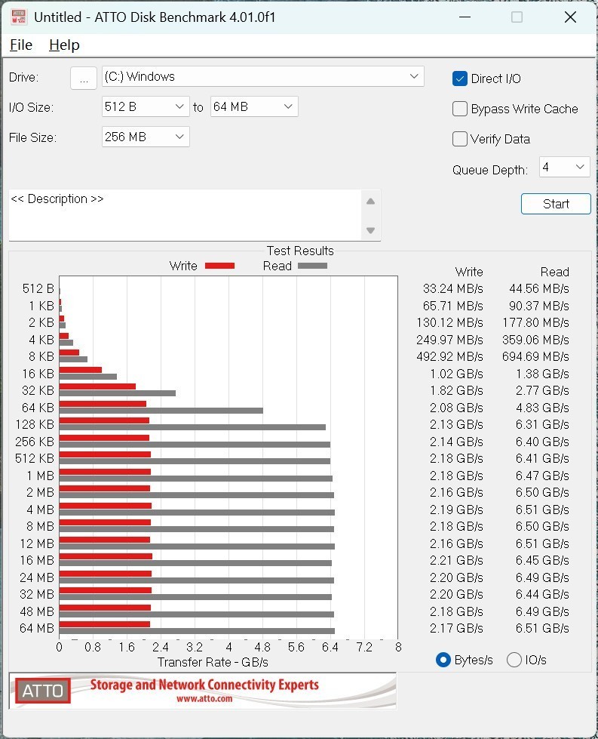
Task: Click the read value 6.47 GB/s
Action: pos(542,475)
